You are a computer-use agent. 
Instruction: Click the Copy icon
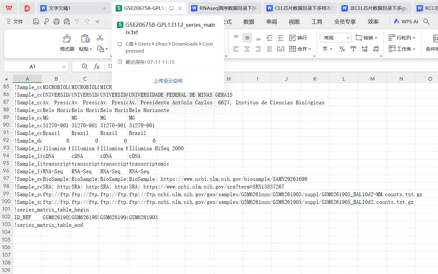pyautogui.click(x=101, y=49)
